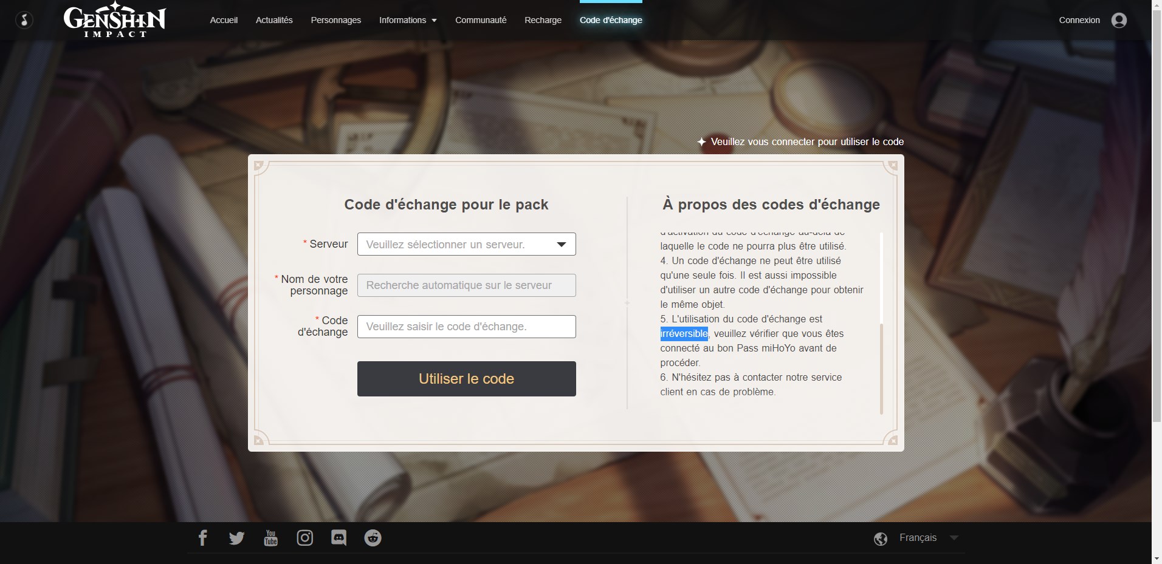Select the Twitter icon in the footer
Screen dimensions: 1162x564
coord(236,537)
